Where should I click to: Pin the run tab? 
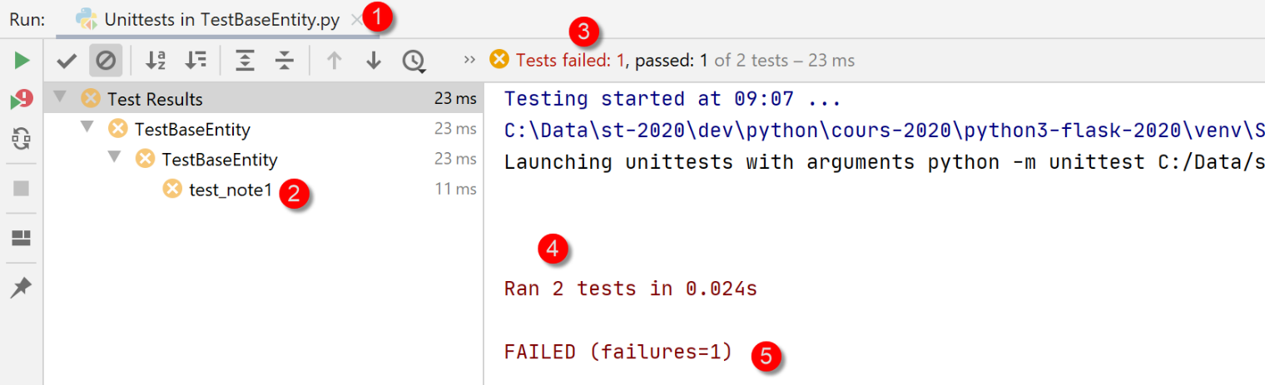tap(22, 288)
